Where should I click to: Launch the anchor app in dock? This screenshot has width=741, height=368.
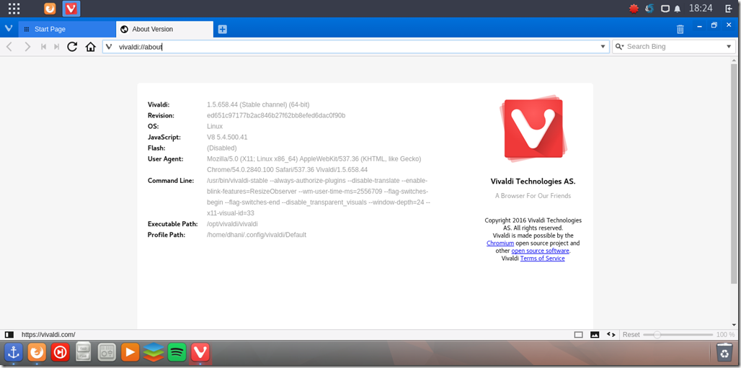point(14,352)
